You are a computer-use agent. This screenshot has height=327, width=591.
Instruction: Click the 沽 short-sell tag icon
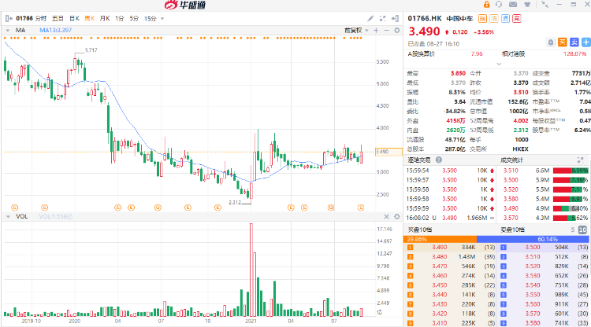click(x=494, y=18)
